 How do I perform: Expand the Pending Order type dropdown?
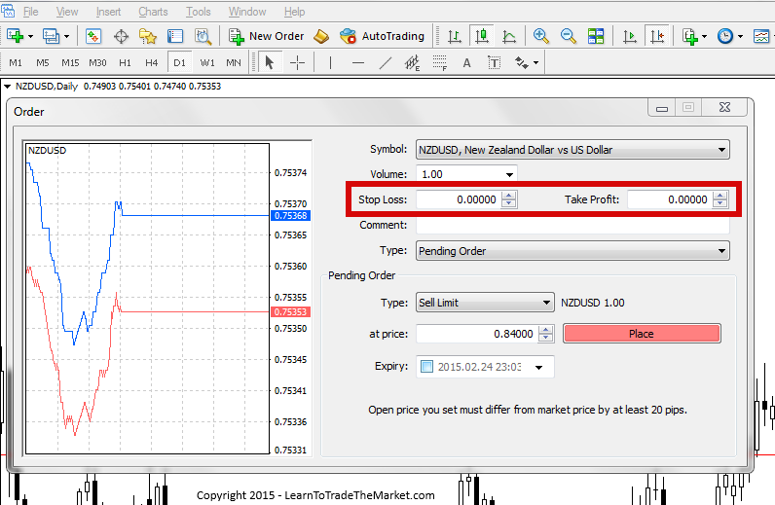tap(572, 251)
